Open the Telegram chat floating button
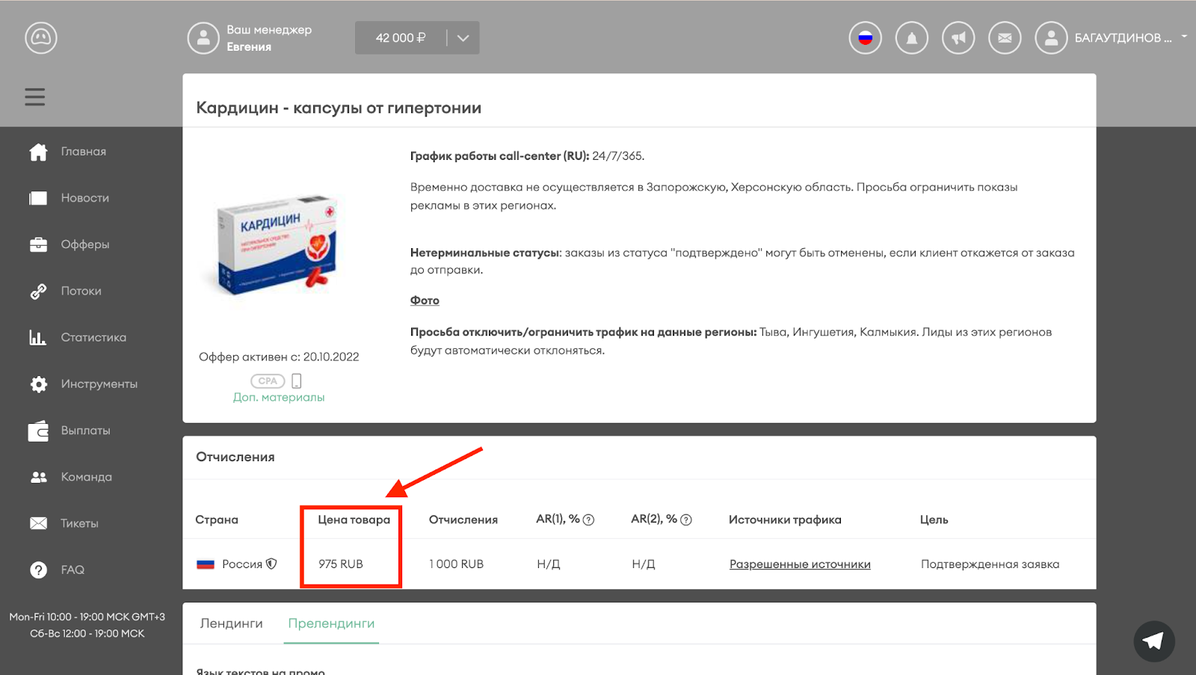 click(x=1153, y=641)
